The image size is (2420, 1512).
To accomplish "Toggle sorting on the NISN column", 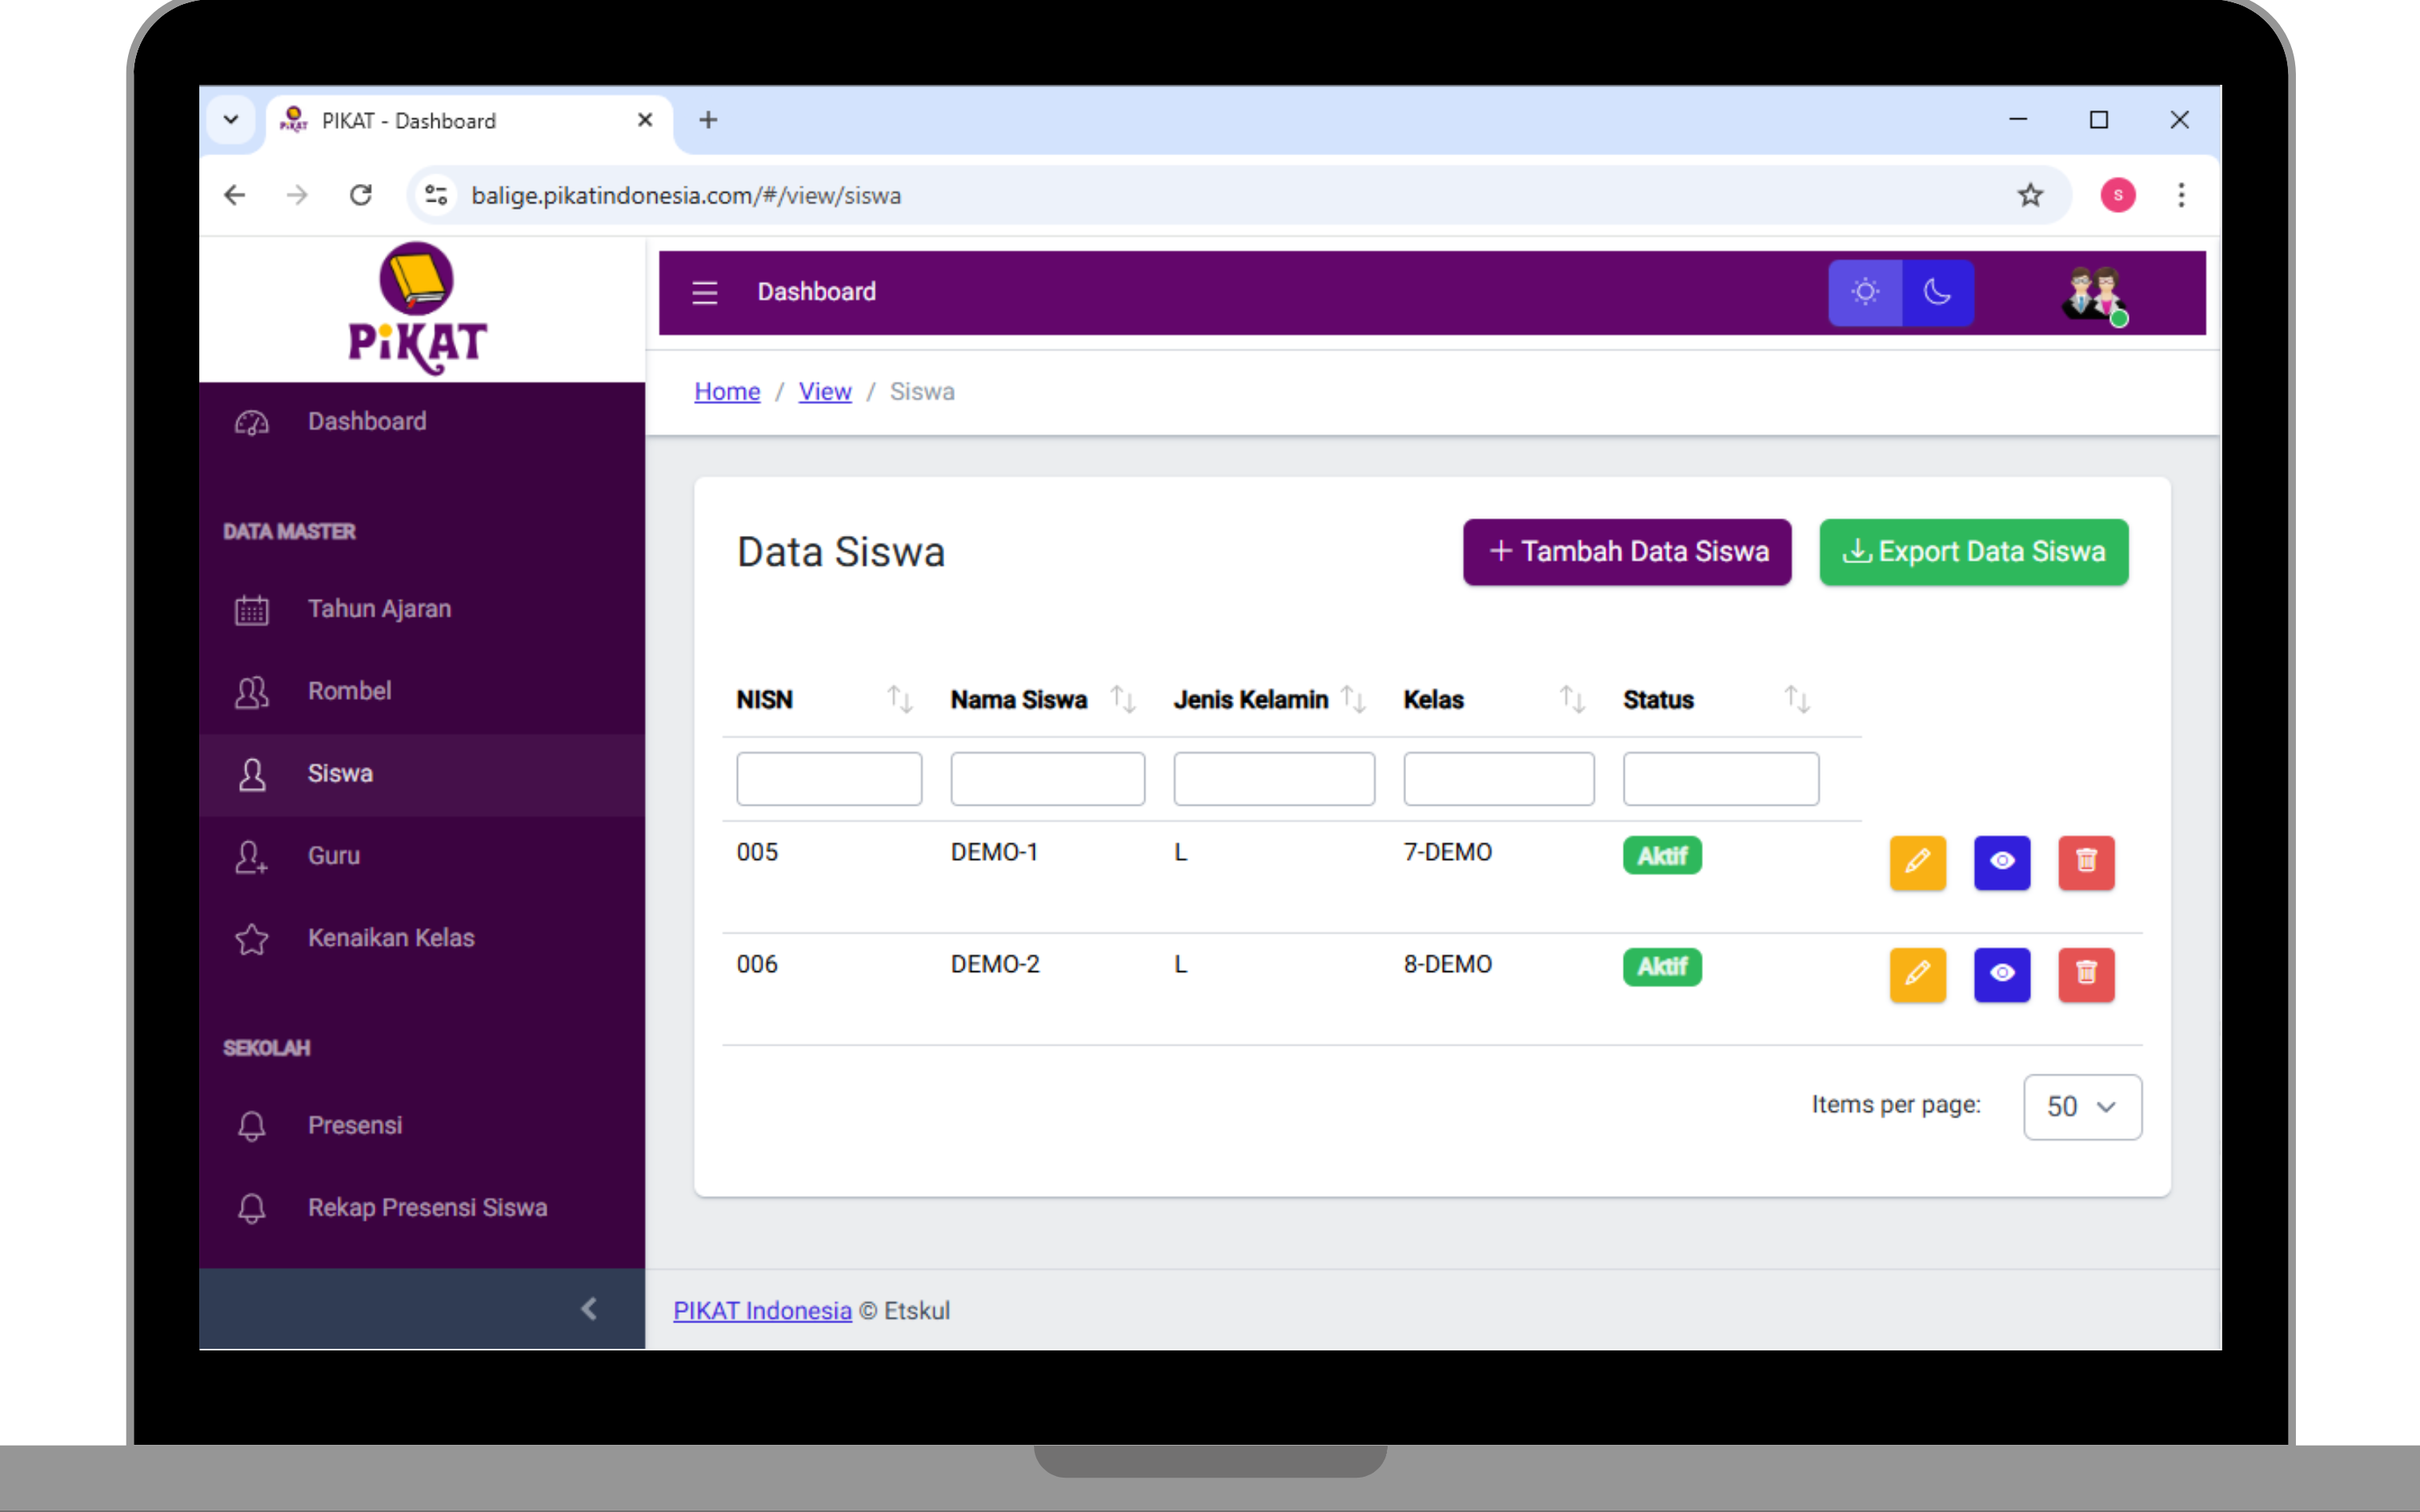I will tap(899, 699).
